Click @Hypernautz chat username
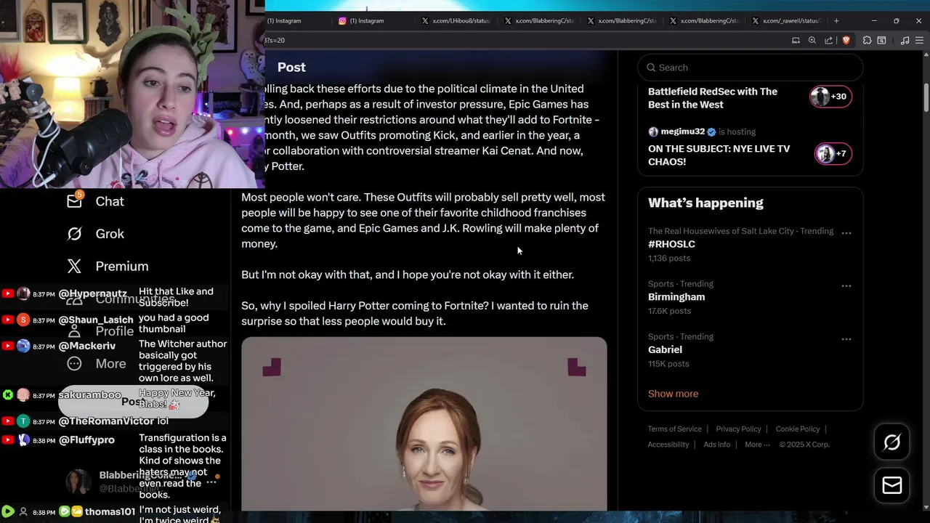Viewport: 930px width, 523px height. [x=92, y=294]
